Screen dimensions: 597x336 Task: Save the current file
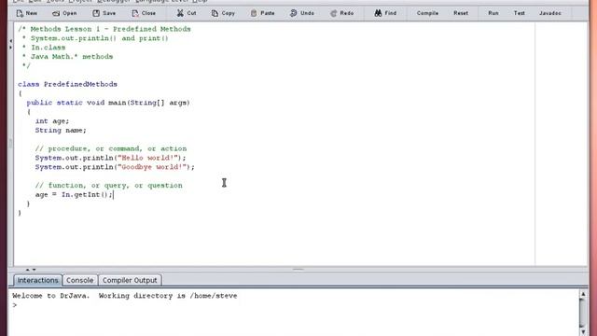104,13
